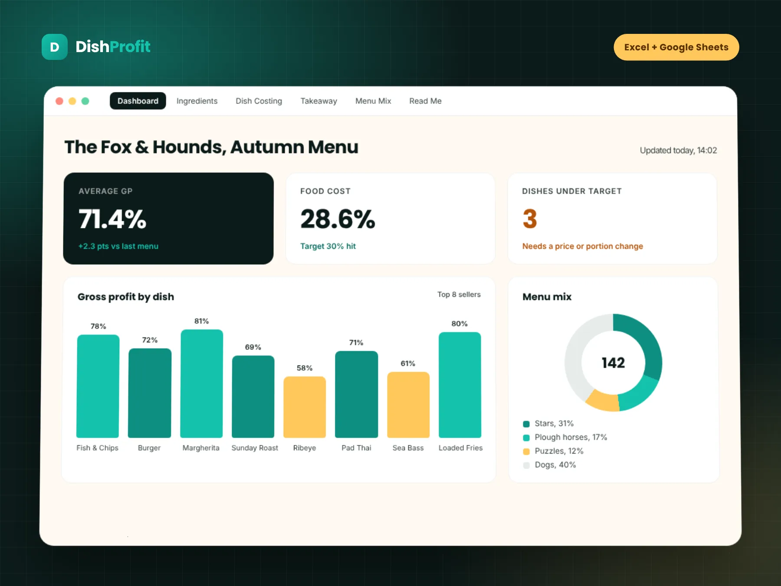Click the Burger bar in chart

pos(150,393)
